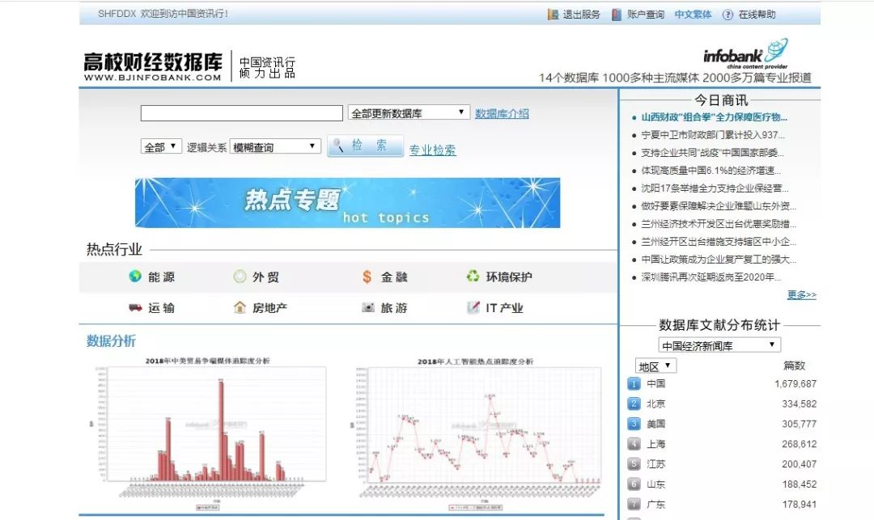874x520 pixels.
Task: Open the 能源 industry link
Action: [161, 277]
